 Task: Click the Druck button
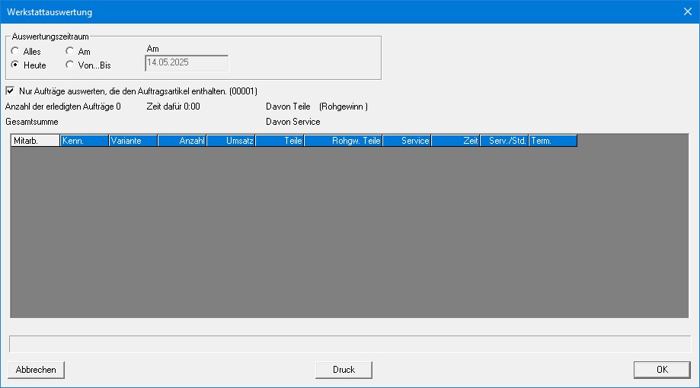344,370
